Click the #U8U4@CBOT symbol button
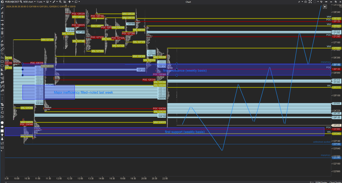The height and width of the screenshot is (183, 342). coord(12,2)
